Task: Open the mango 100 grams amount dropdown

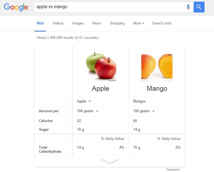Action: 144,111
